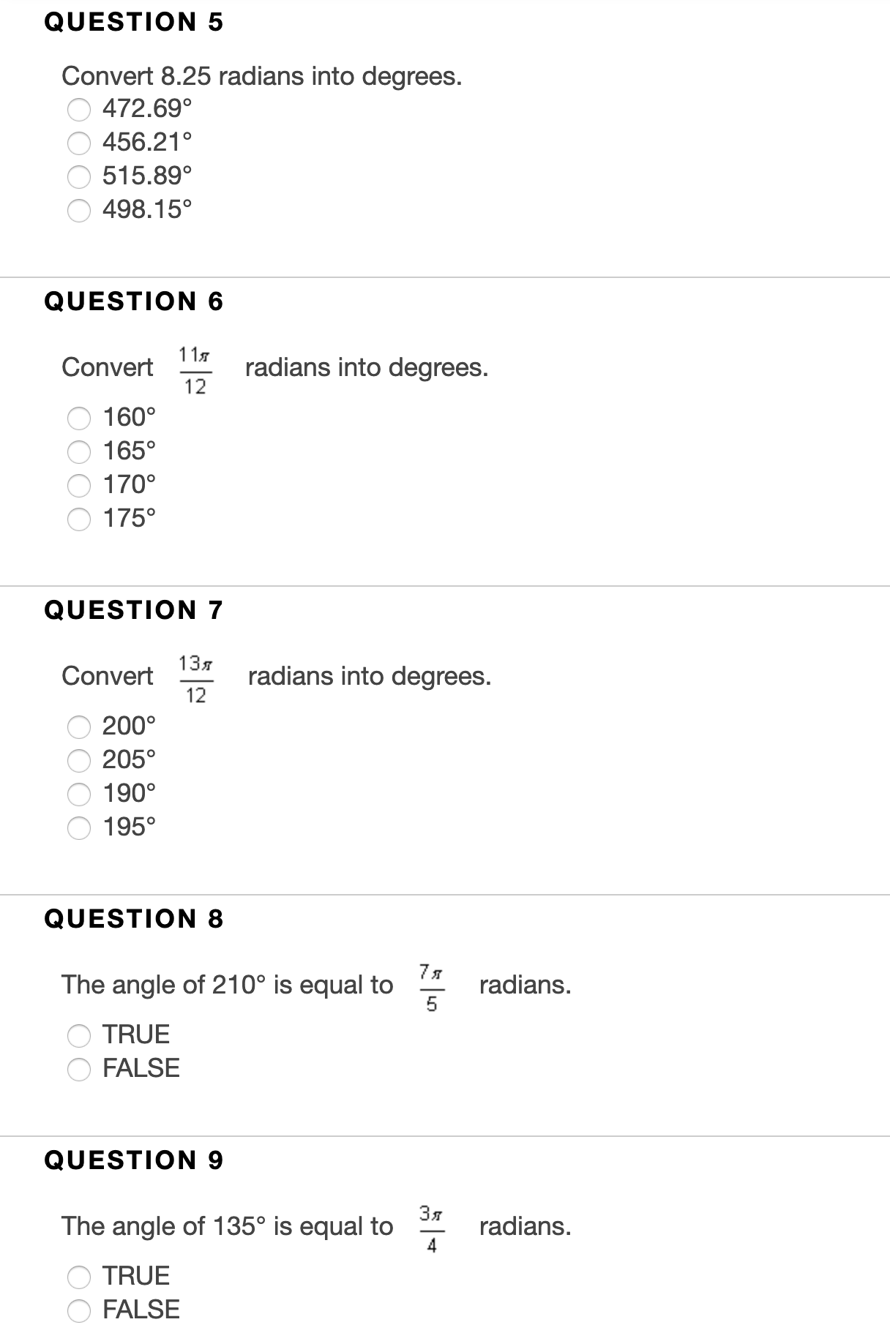The width and height of the screenshot is (890, 1333).
Task: Select the 175° option in Question 6
Action: [x=79, y=519]
